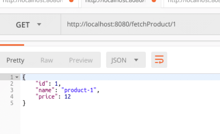Switch to Pretty response view
220x134 pixels.
point(15,60)
